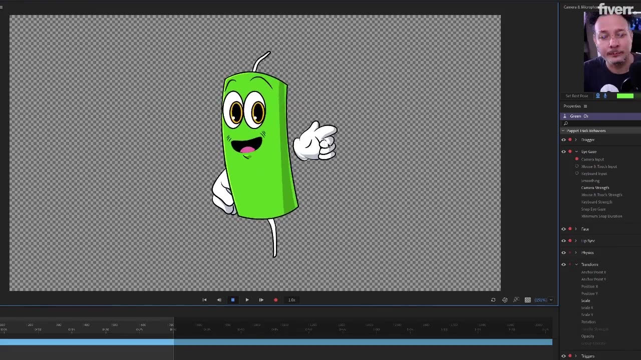
Task: Select the Properties panel tab
Action: pyautogui.click(x=572, y=106)
